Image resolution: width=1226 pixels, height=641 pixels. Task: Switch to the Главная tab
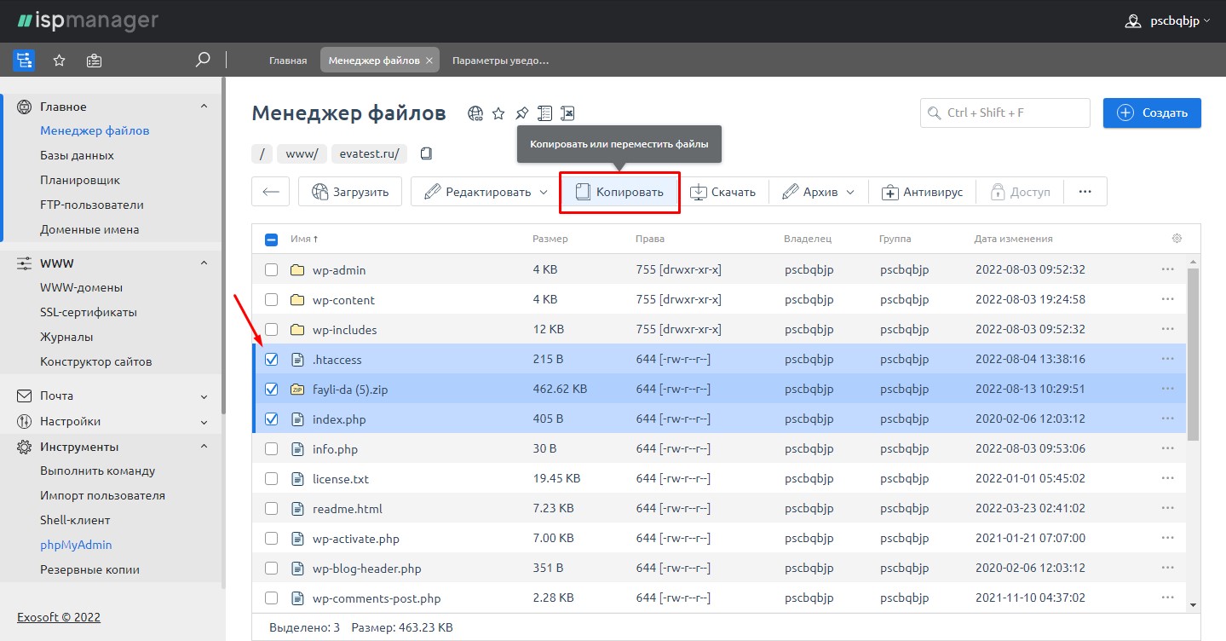(x=288, y=61)
